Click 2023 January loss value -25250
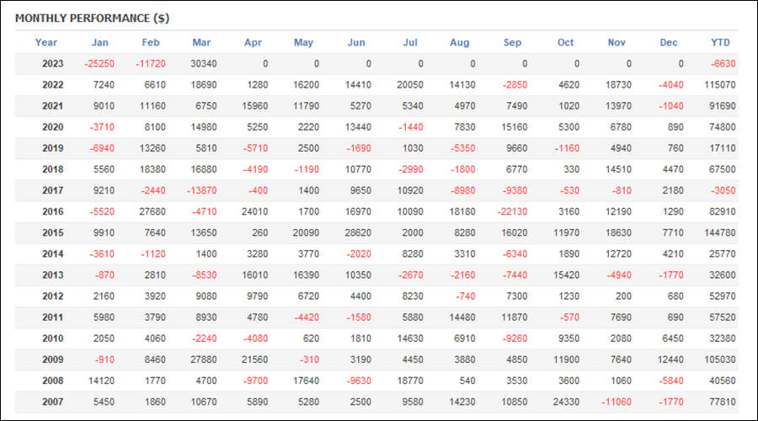This screenshot has width=758, height=421. (x=99, y=64)
